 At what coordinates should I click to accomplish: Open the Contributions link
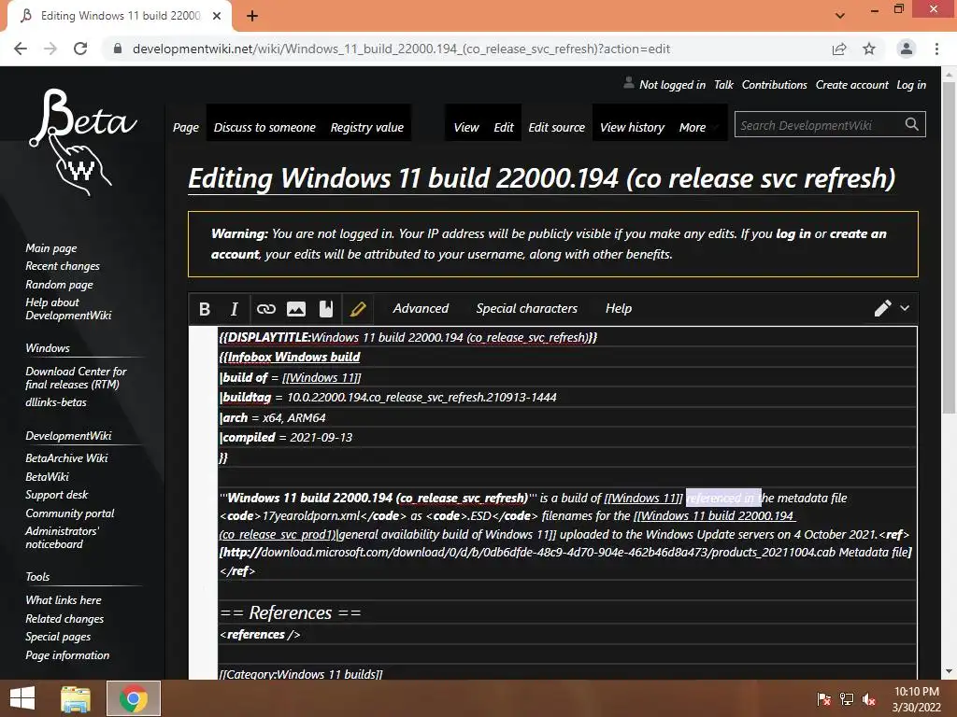click(775, 85)
